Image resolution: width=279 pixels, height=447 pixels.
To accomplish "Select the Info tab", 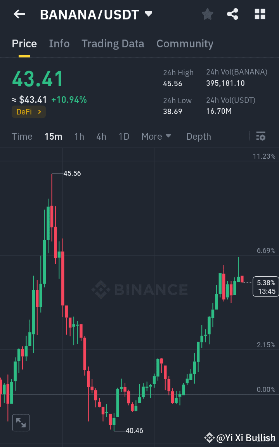I will coord(59,43).
